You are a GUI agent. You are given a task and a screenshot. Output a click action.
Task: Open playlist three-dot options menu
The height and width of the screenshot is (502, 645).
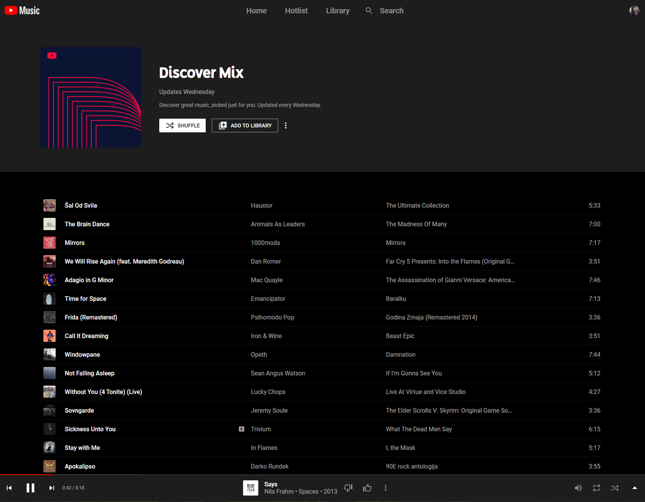tap(286, 126)
